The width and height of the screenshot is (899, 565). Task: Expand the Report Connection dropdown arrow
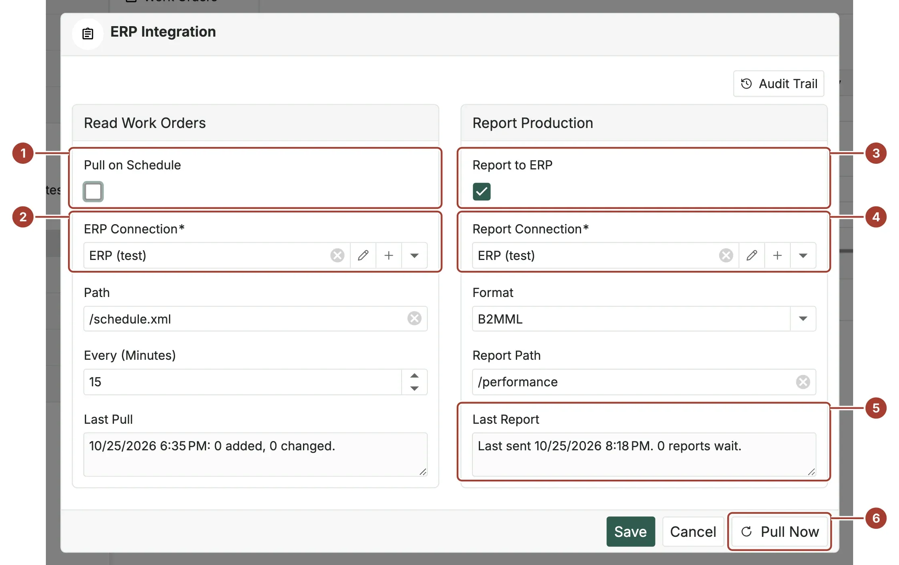803,256
